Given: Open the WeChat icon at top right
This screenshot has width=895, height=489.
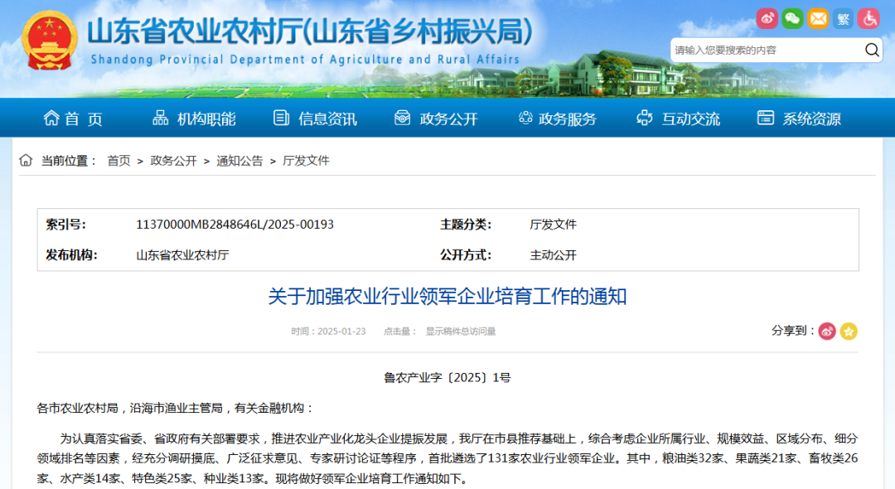Looking at the screenshot, I should tap(792, 18).
